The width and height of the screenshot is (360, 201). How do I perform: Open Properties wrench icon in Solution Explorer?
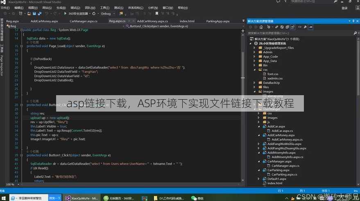click(x=305, y=27)
